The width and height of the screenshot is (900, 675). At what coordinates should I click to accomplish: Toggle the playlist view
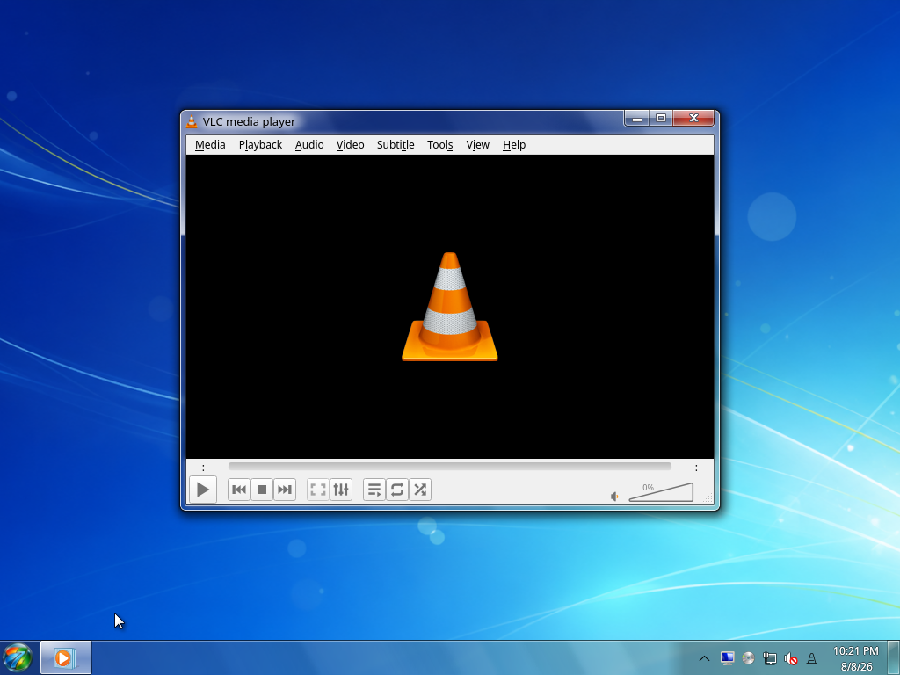[x=374, y=490]
